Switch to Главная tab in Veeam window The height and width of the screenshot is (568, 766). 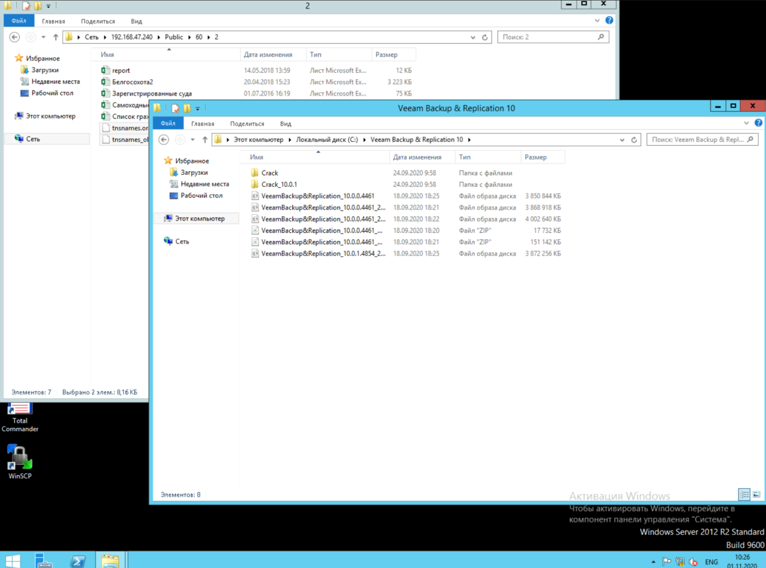203,124
